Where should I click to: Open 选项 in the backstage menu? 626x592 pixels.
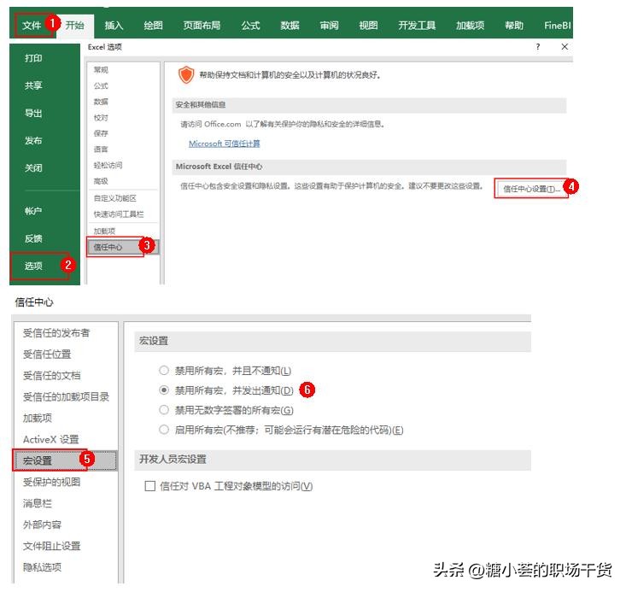coord(33,266)
